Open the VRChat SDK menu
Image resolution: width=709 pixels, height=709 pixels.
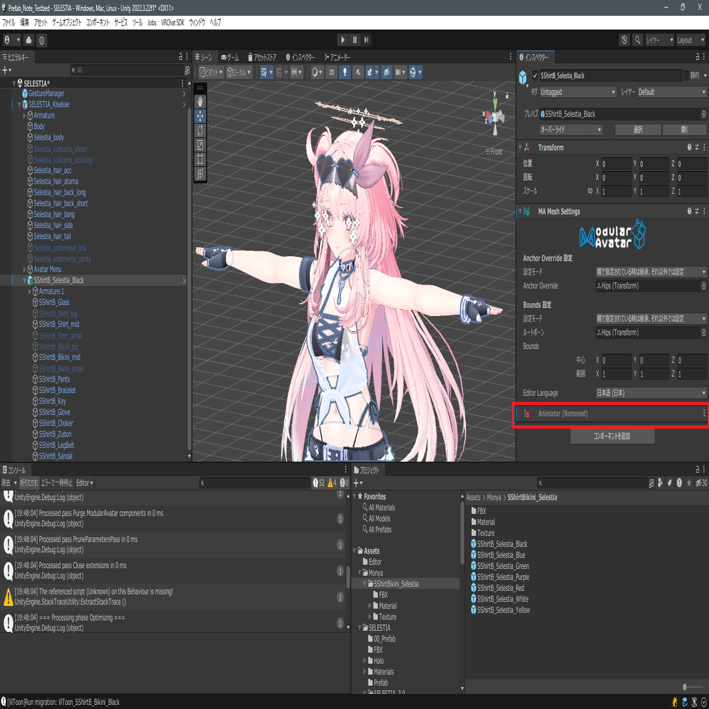click(172, 23)
